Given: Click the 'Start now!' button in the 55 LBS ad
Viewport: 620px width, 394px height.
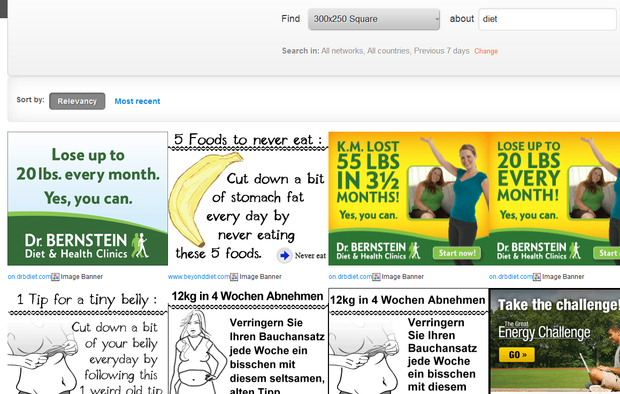Looking at the screenshot, I should [457, 253].
